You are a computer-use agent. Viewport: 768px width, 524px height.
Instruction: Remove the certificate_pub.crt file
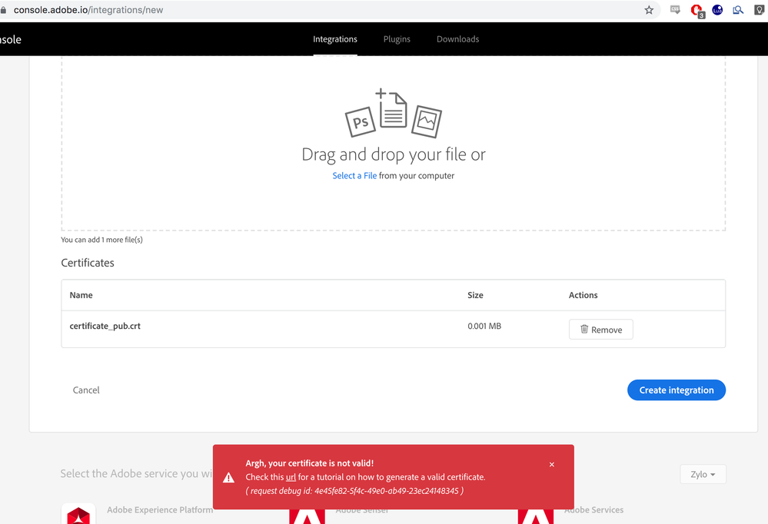(600, 330)
